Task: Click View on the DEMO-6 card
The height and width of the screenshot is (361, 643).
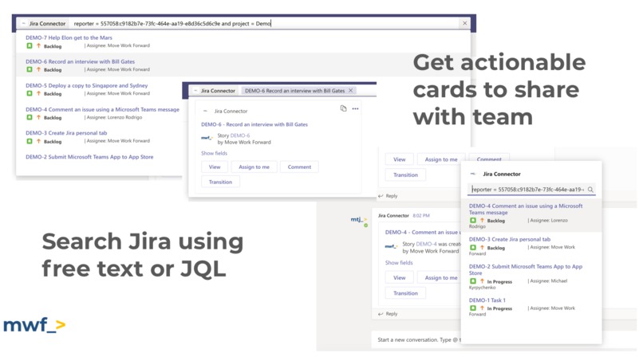Action: (215, 167)
